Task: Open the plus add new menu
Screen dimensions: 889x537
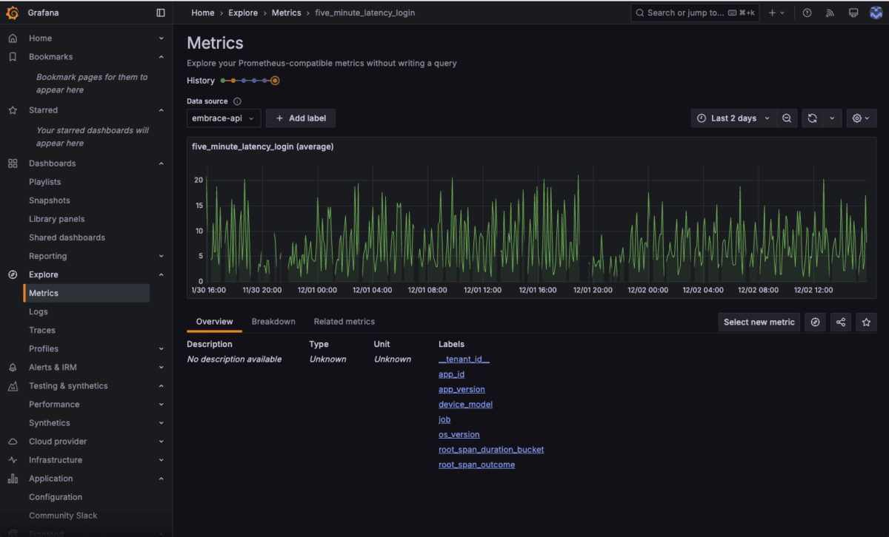Action: [x=776, y=13]
